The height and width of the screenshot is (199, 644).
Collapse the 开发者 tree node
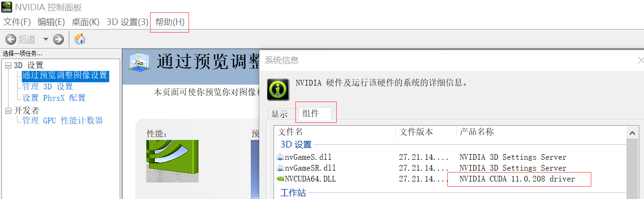[x=8, y=111]
